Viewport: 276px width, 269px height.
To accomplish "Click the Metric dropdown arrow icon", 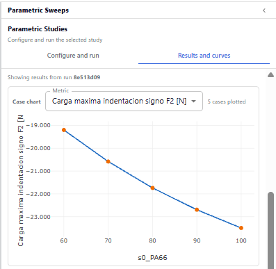I will tap(194, 101).
